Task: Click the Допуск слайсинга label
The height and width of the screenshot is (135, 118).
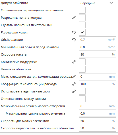Action: coord(15,3)
